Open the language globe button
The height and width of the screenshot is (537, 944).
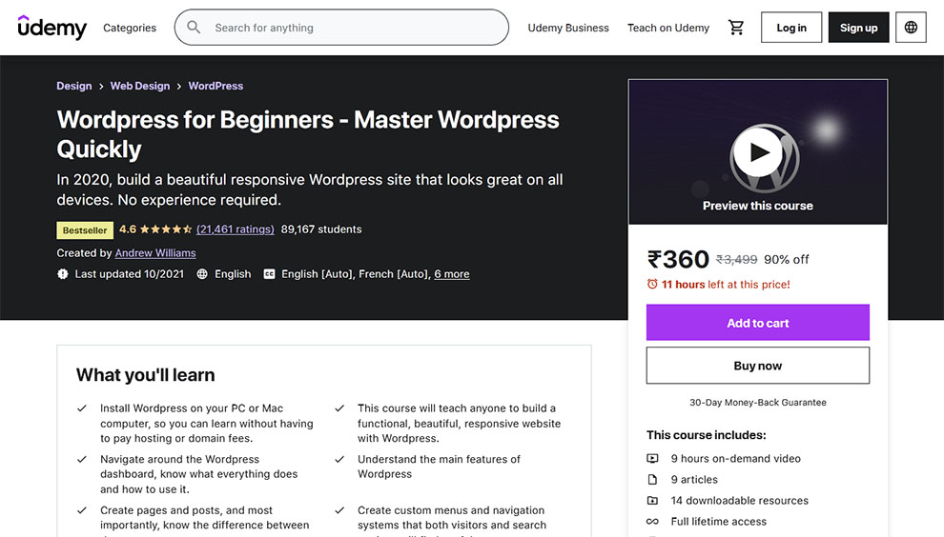coord(911,27)
